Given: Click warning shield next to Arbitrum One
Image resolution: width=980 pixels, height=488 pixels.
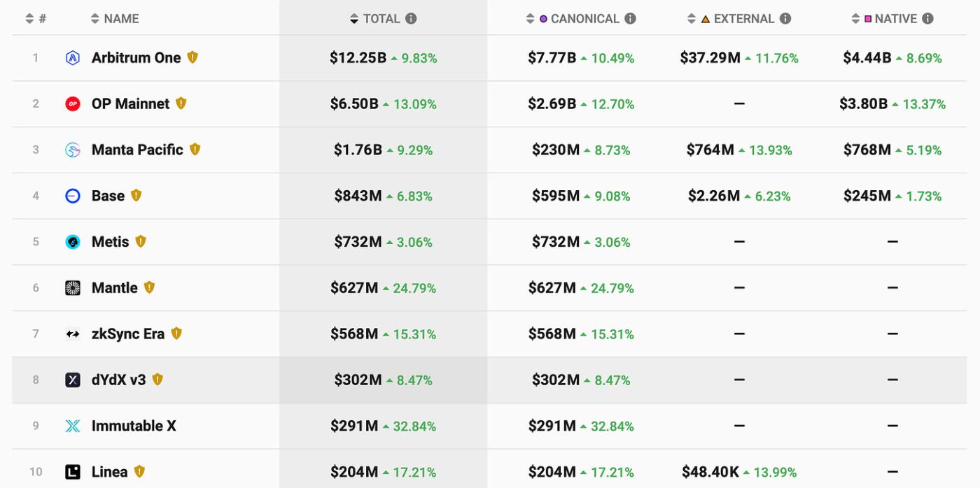Looking at the screenshot, I should (x=192, y=57).
